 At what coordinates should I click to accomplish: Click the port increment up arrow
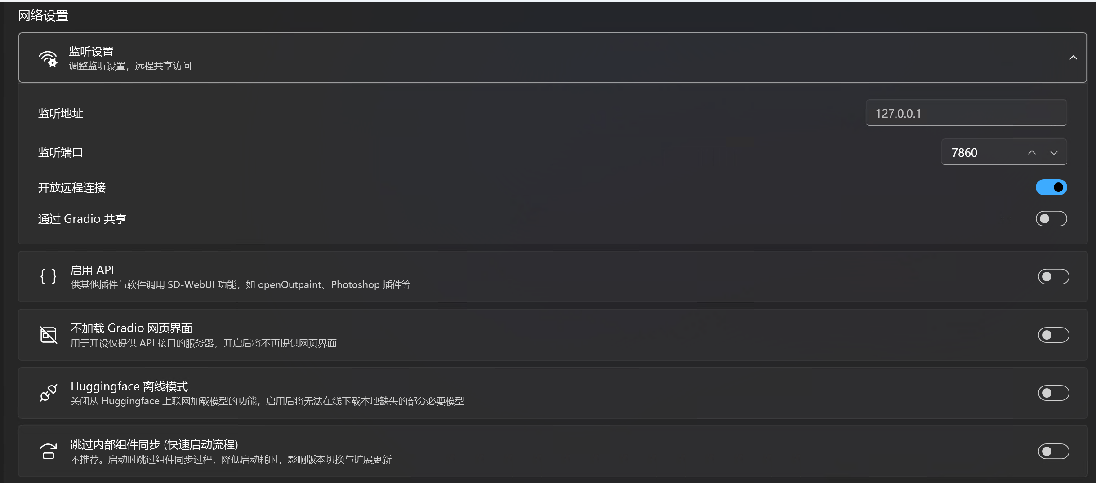tap(1031, 152)
